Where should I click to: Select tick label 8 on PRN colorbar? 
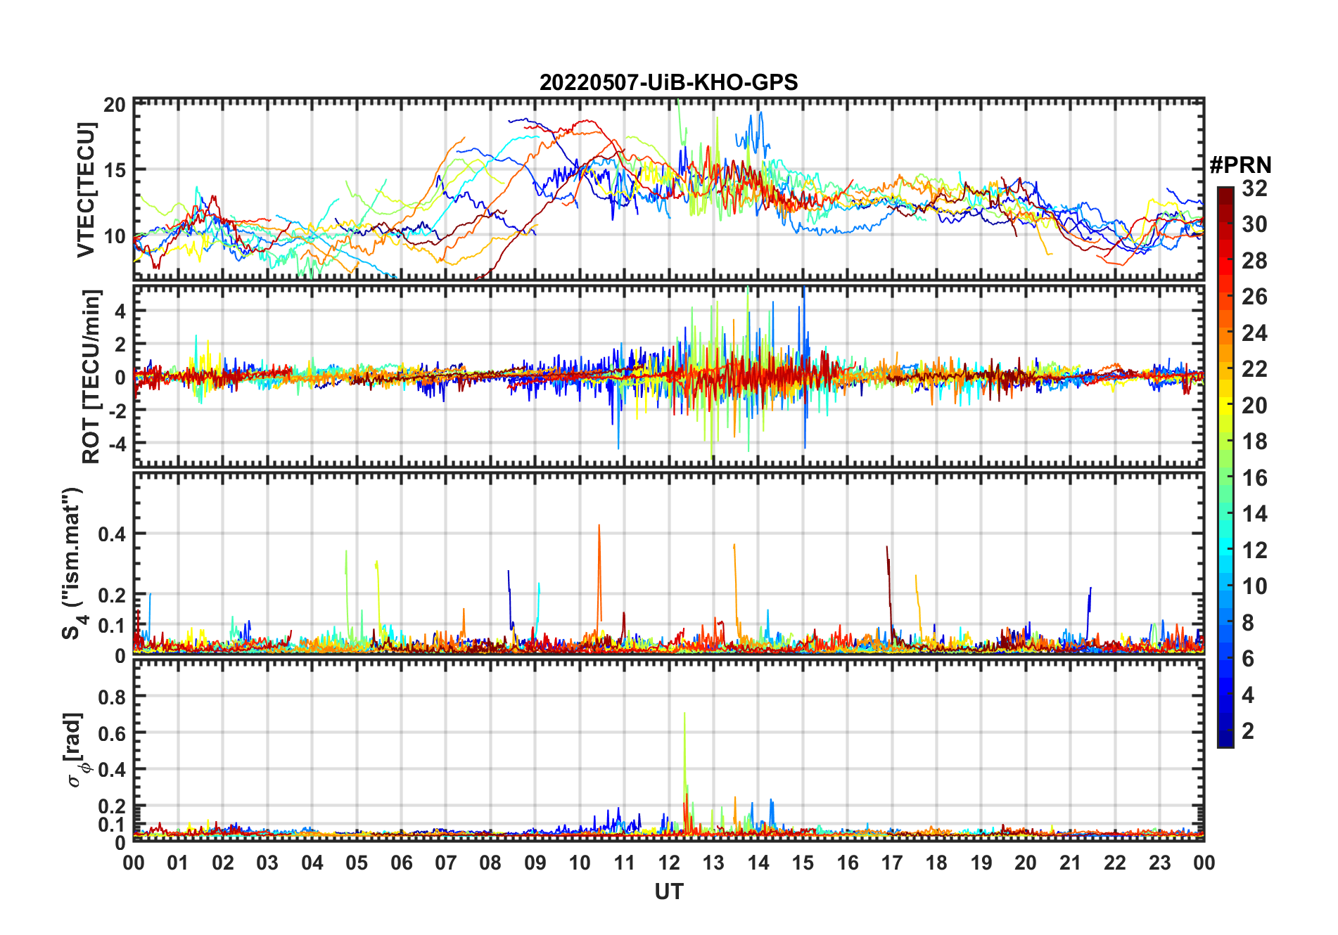[x=1248, y=623]
